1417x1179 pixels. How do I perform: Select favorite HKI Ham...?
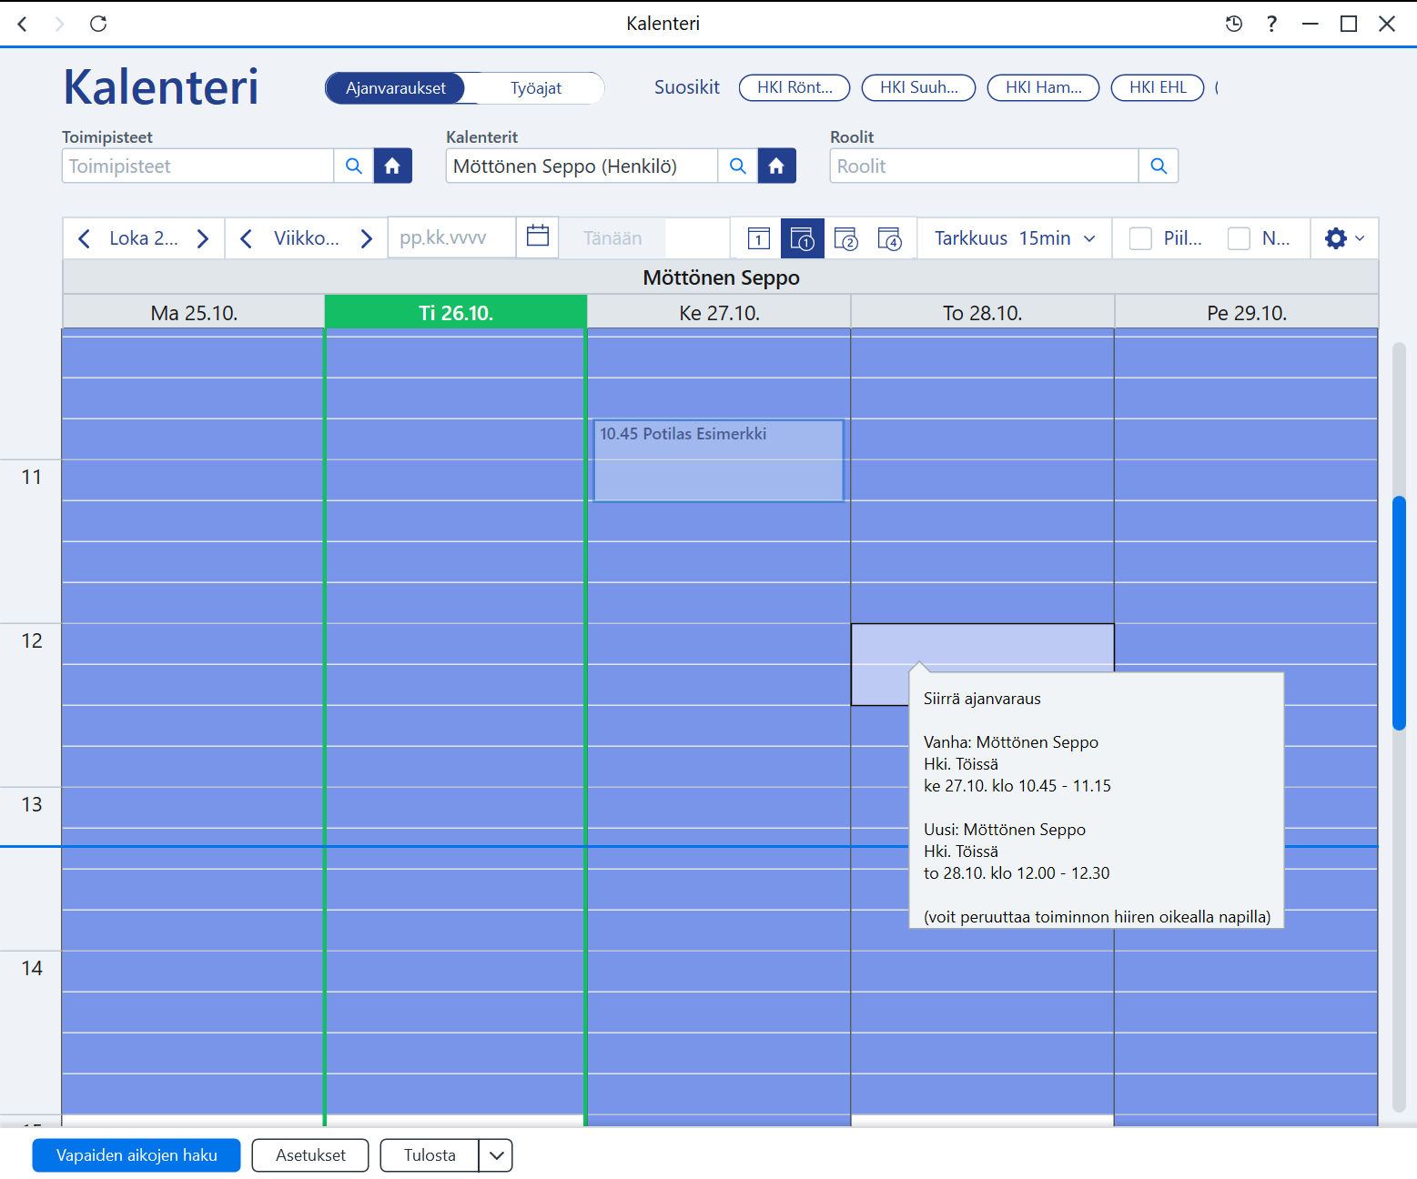[x=1043, y=87]
